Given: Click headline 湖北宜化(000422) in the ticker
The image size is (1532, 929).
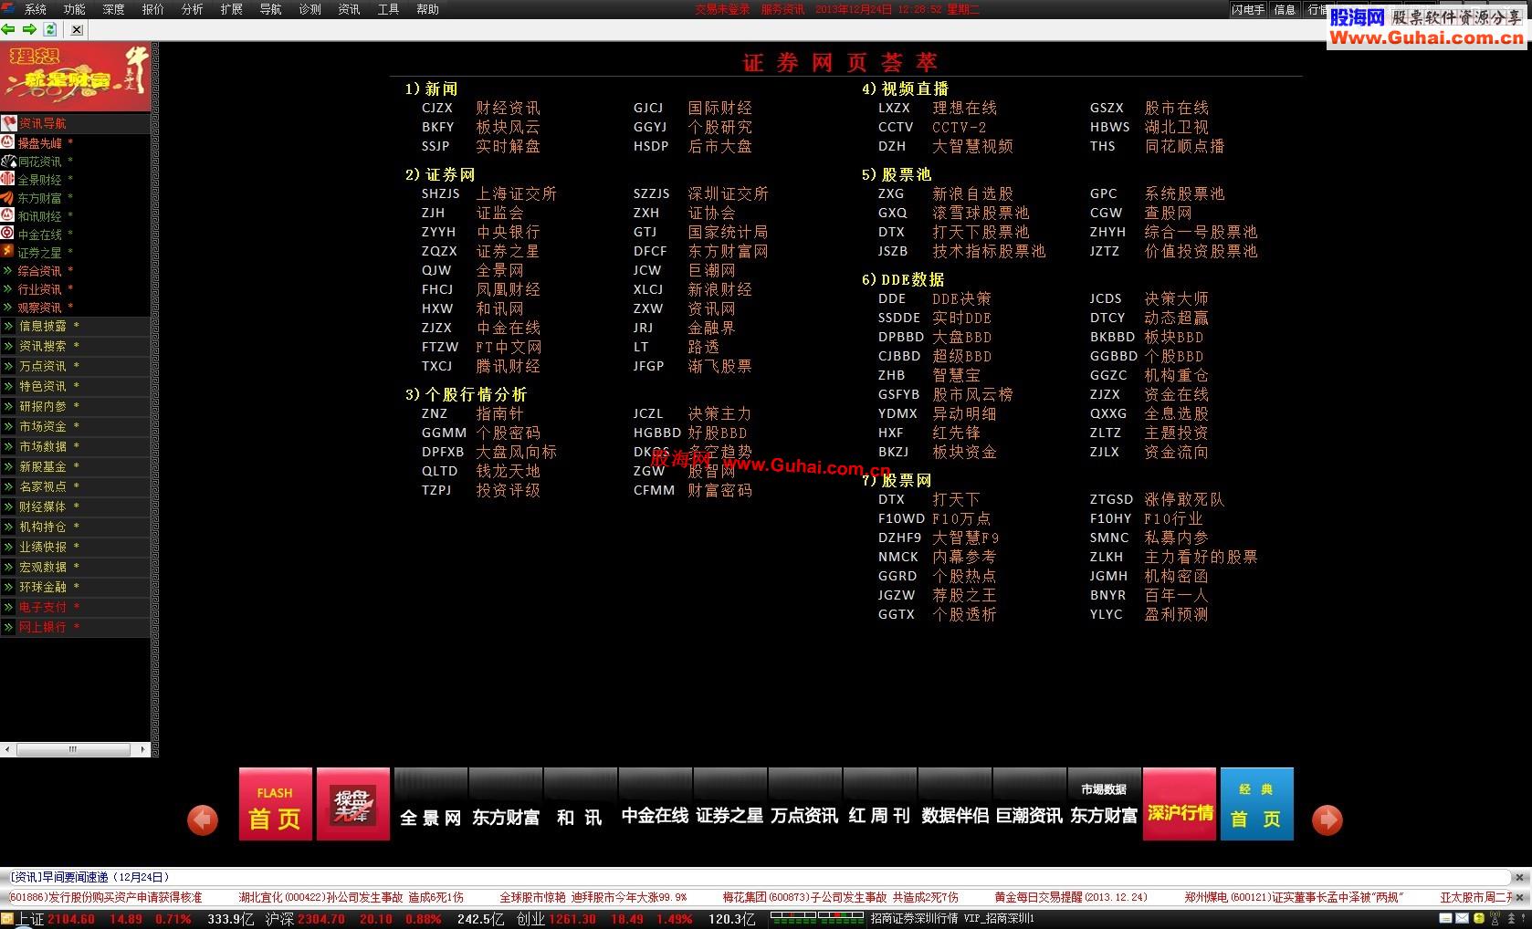Looking at the screenshot, I should pos(352,898).
